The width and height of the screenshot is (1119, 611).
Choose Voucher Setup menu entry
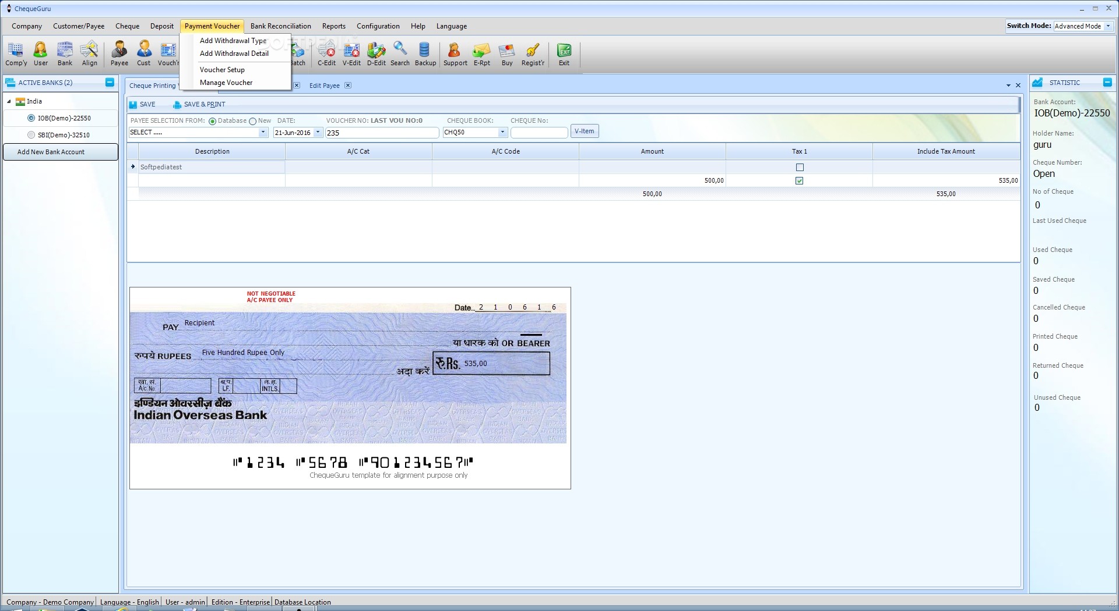222,70
